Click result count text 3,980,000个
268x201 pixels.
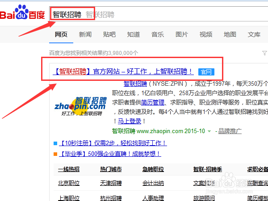[123, 53]
